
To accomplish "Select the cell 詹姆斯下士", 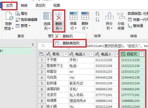I will tap(57, 66).
